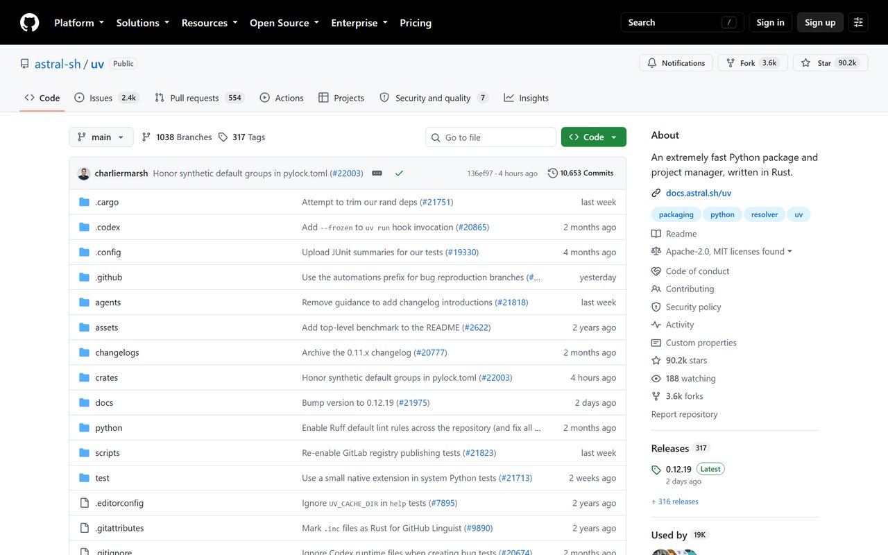Click the .github folder icon
The width and height of the screenshot is (888, 555).
(x=85, y=277)
